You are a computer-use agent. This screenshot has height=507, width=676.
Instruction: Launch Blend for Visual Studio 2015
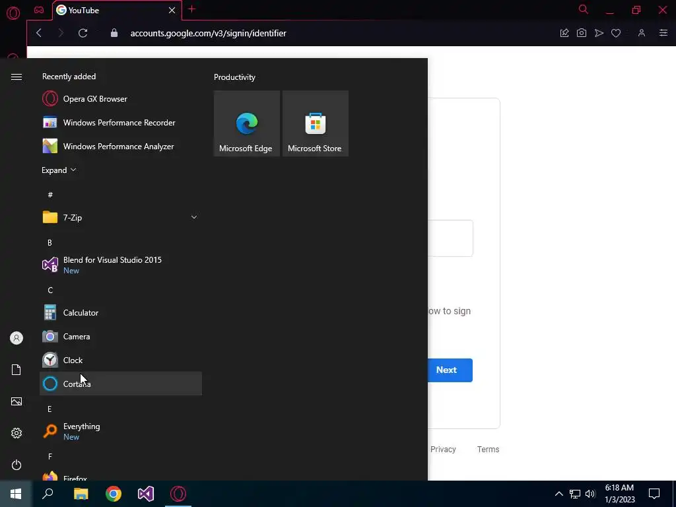coord(121,265)
